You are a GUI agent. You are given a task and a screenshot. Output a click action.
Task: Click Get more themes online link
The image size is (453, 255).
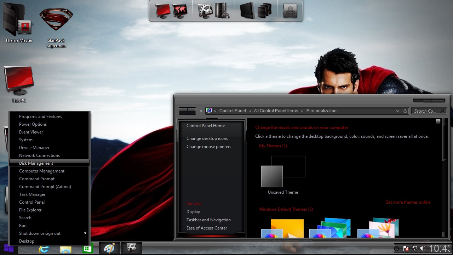[x=408, y=202]
